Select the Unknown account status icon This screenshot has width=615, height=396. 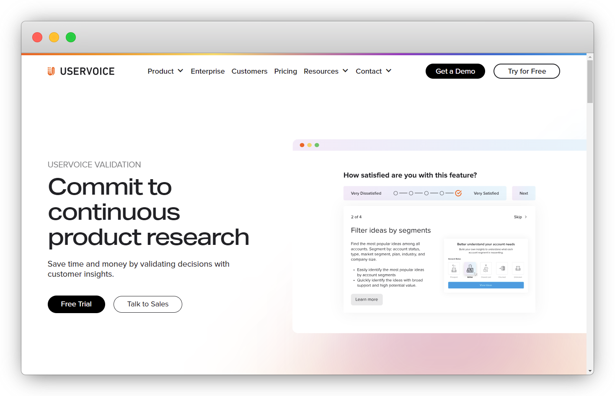tap(518, 269)
